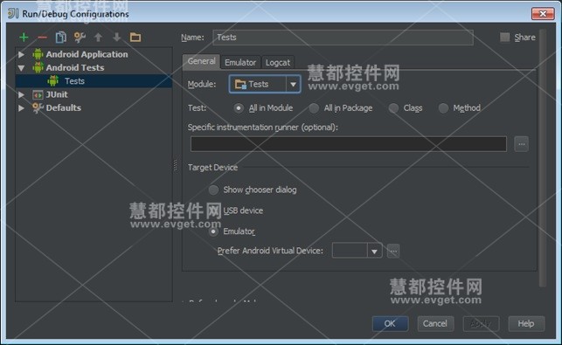Screen dimensions: 562x345
Task: Click ellipsis button next to Virtual Device
Action: point(393,251)
